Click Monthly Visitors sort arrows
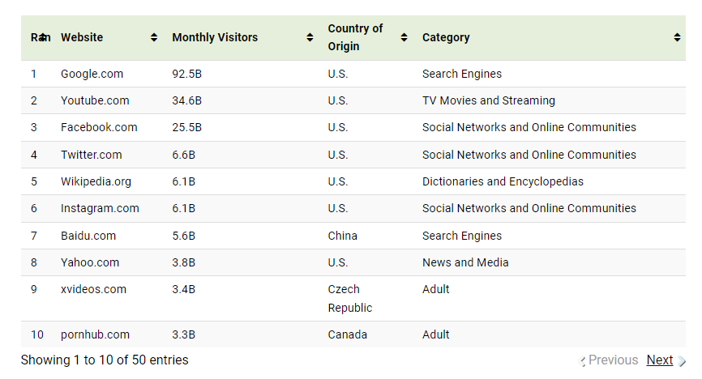Image resolution: width=702 pixels, height=379 pixels. [x=310, y=37]
